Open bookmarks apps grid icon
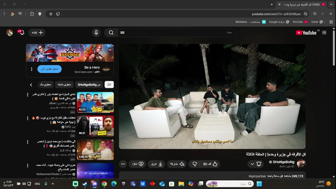336x189 pixels. (331, 22)
